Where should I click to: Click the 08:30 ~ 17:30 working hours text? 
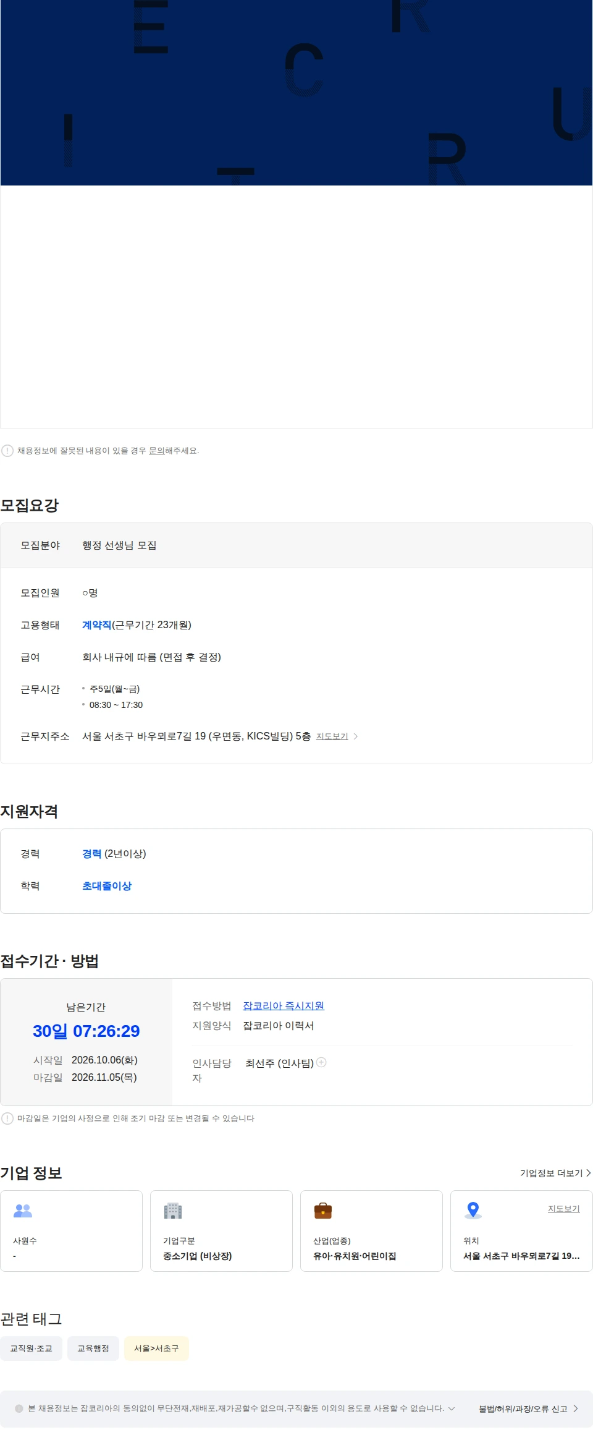pyautogui.click(x=116, y=705)
